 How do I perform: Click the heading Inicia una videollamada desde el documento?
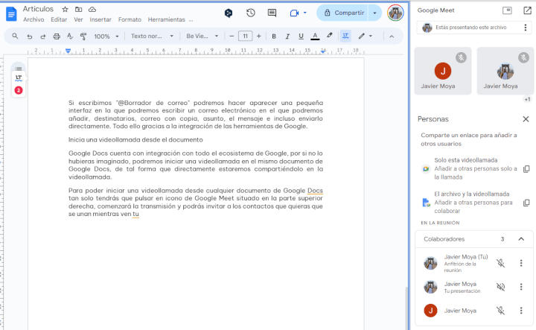[x=135, y=139]
